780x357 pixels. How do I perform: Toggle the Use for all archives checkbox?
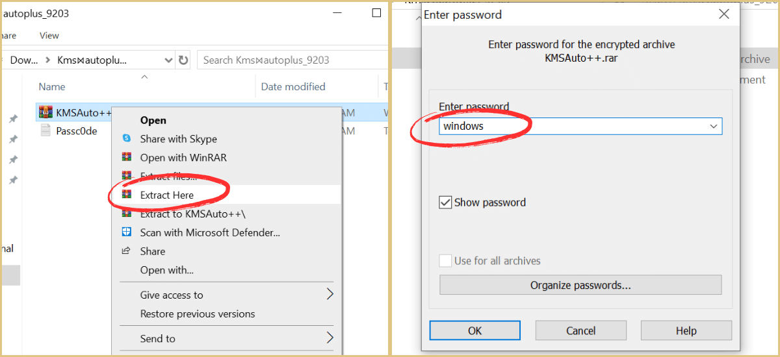(445, 261)
